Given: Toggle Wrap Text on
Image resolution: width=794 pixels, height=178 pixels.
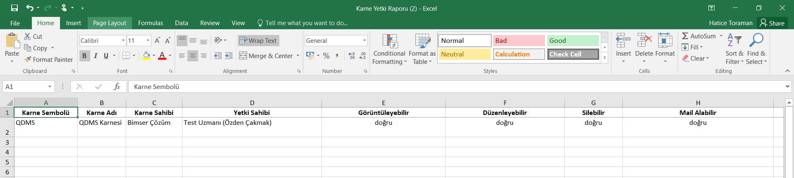Looking at the screenshot, I should (258, 40).
